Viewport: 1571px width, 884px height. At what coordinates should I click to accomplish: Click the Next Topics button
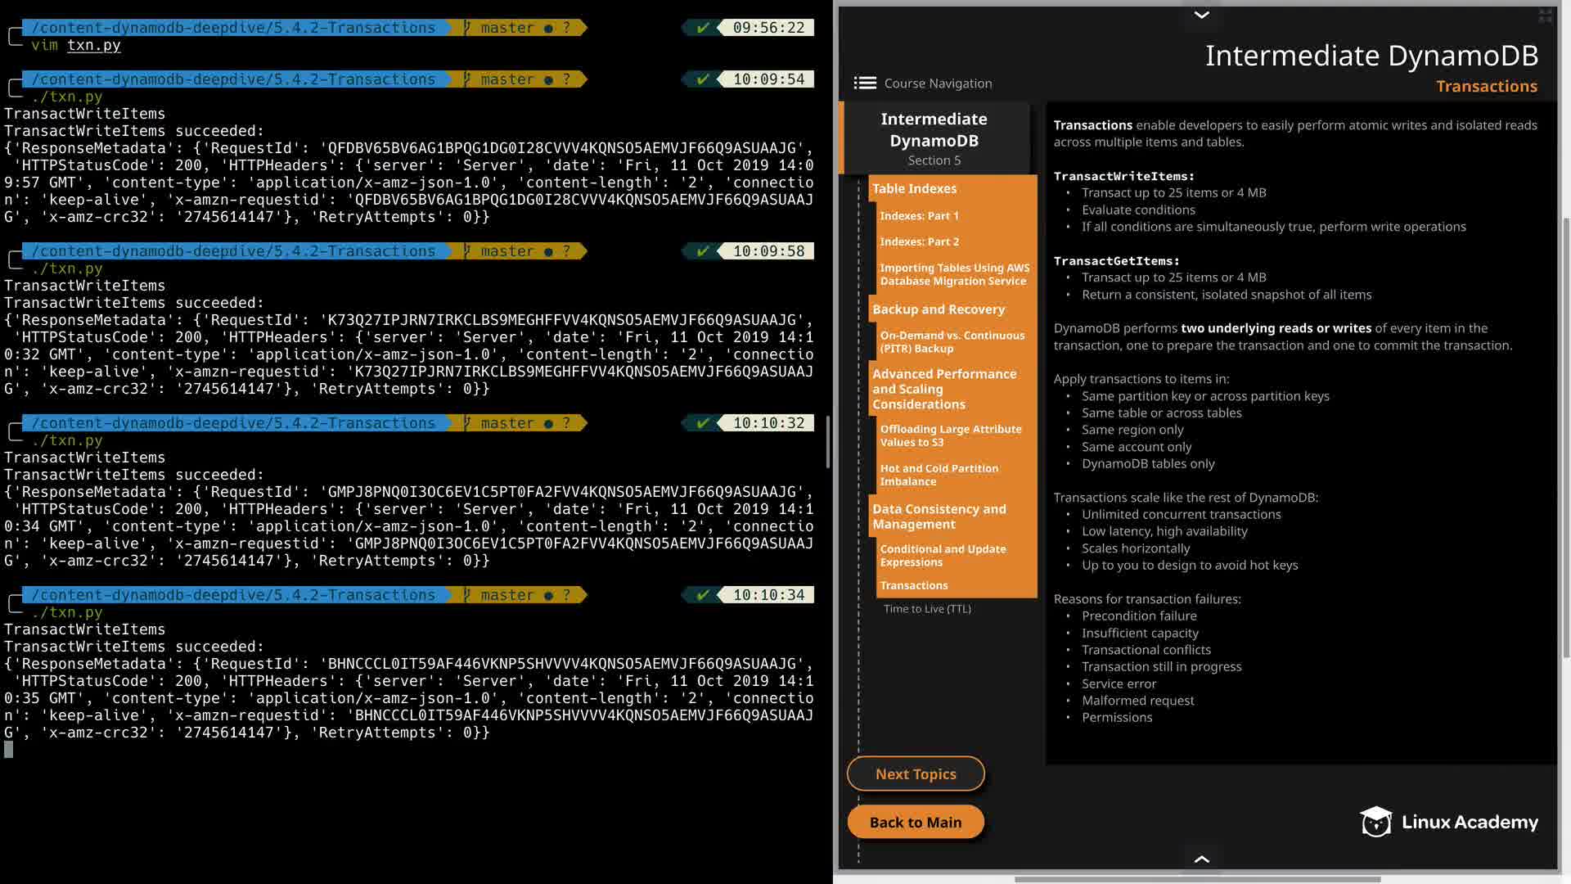(916, 774)
